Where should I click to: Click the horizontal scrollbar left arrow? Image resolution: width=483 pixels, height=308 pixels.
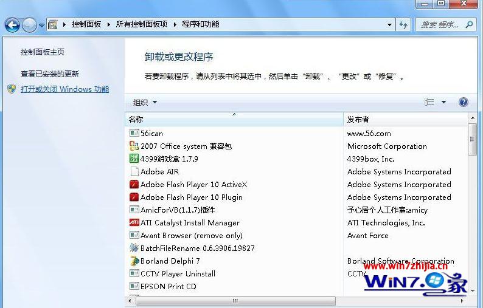130,301
